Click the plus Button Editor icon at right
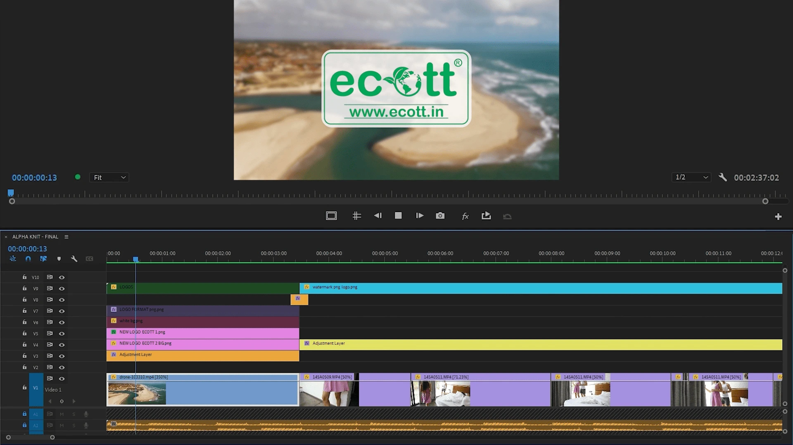This screenshot has height=445, width=793. (779, 216)
